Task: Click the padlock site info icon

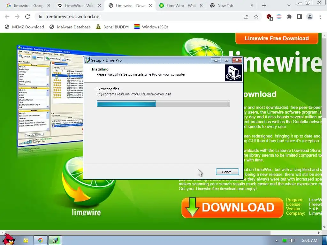Action: (40, 17)
